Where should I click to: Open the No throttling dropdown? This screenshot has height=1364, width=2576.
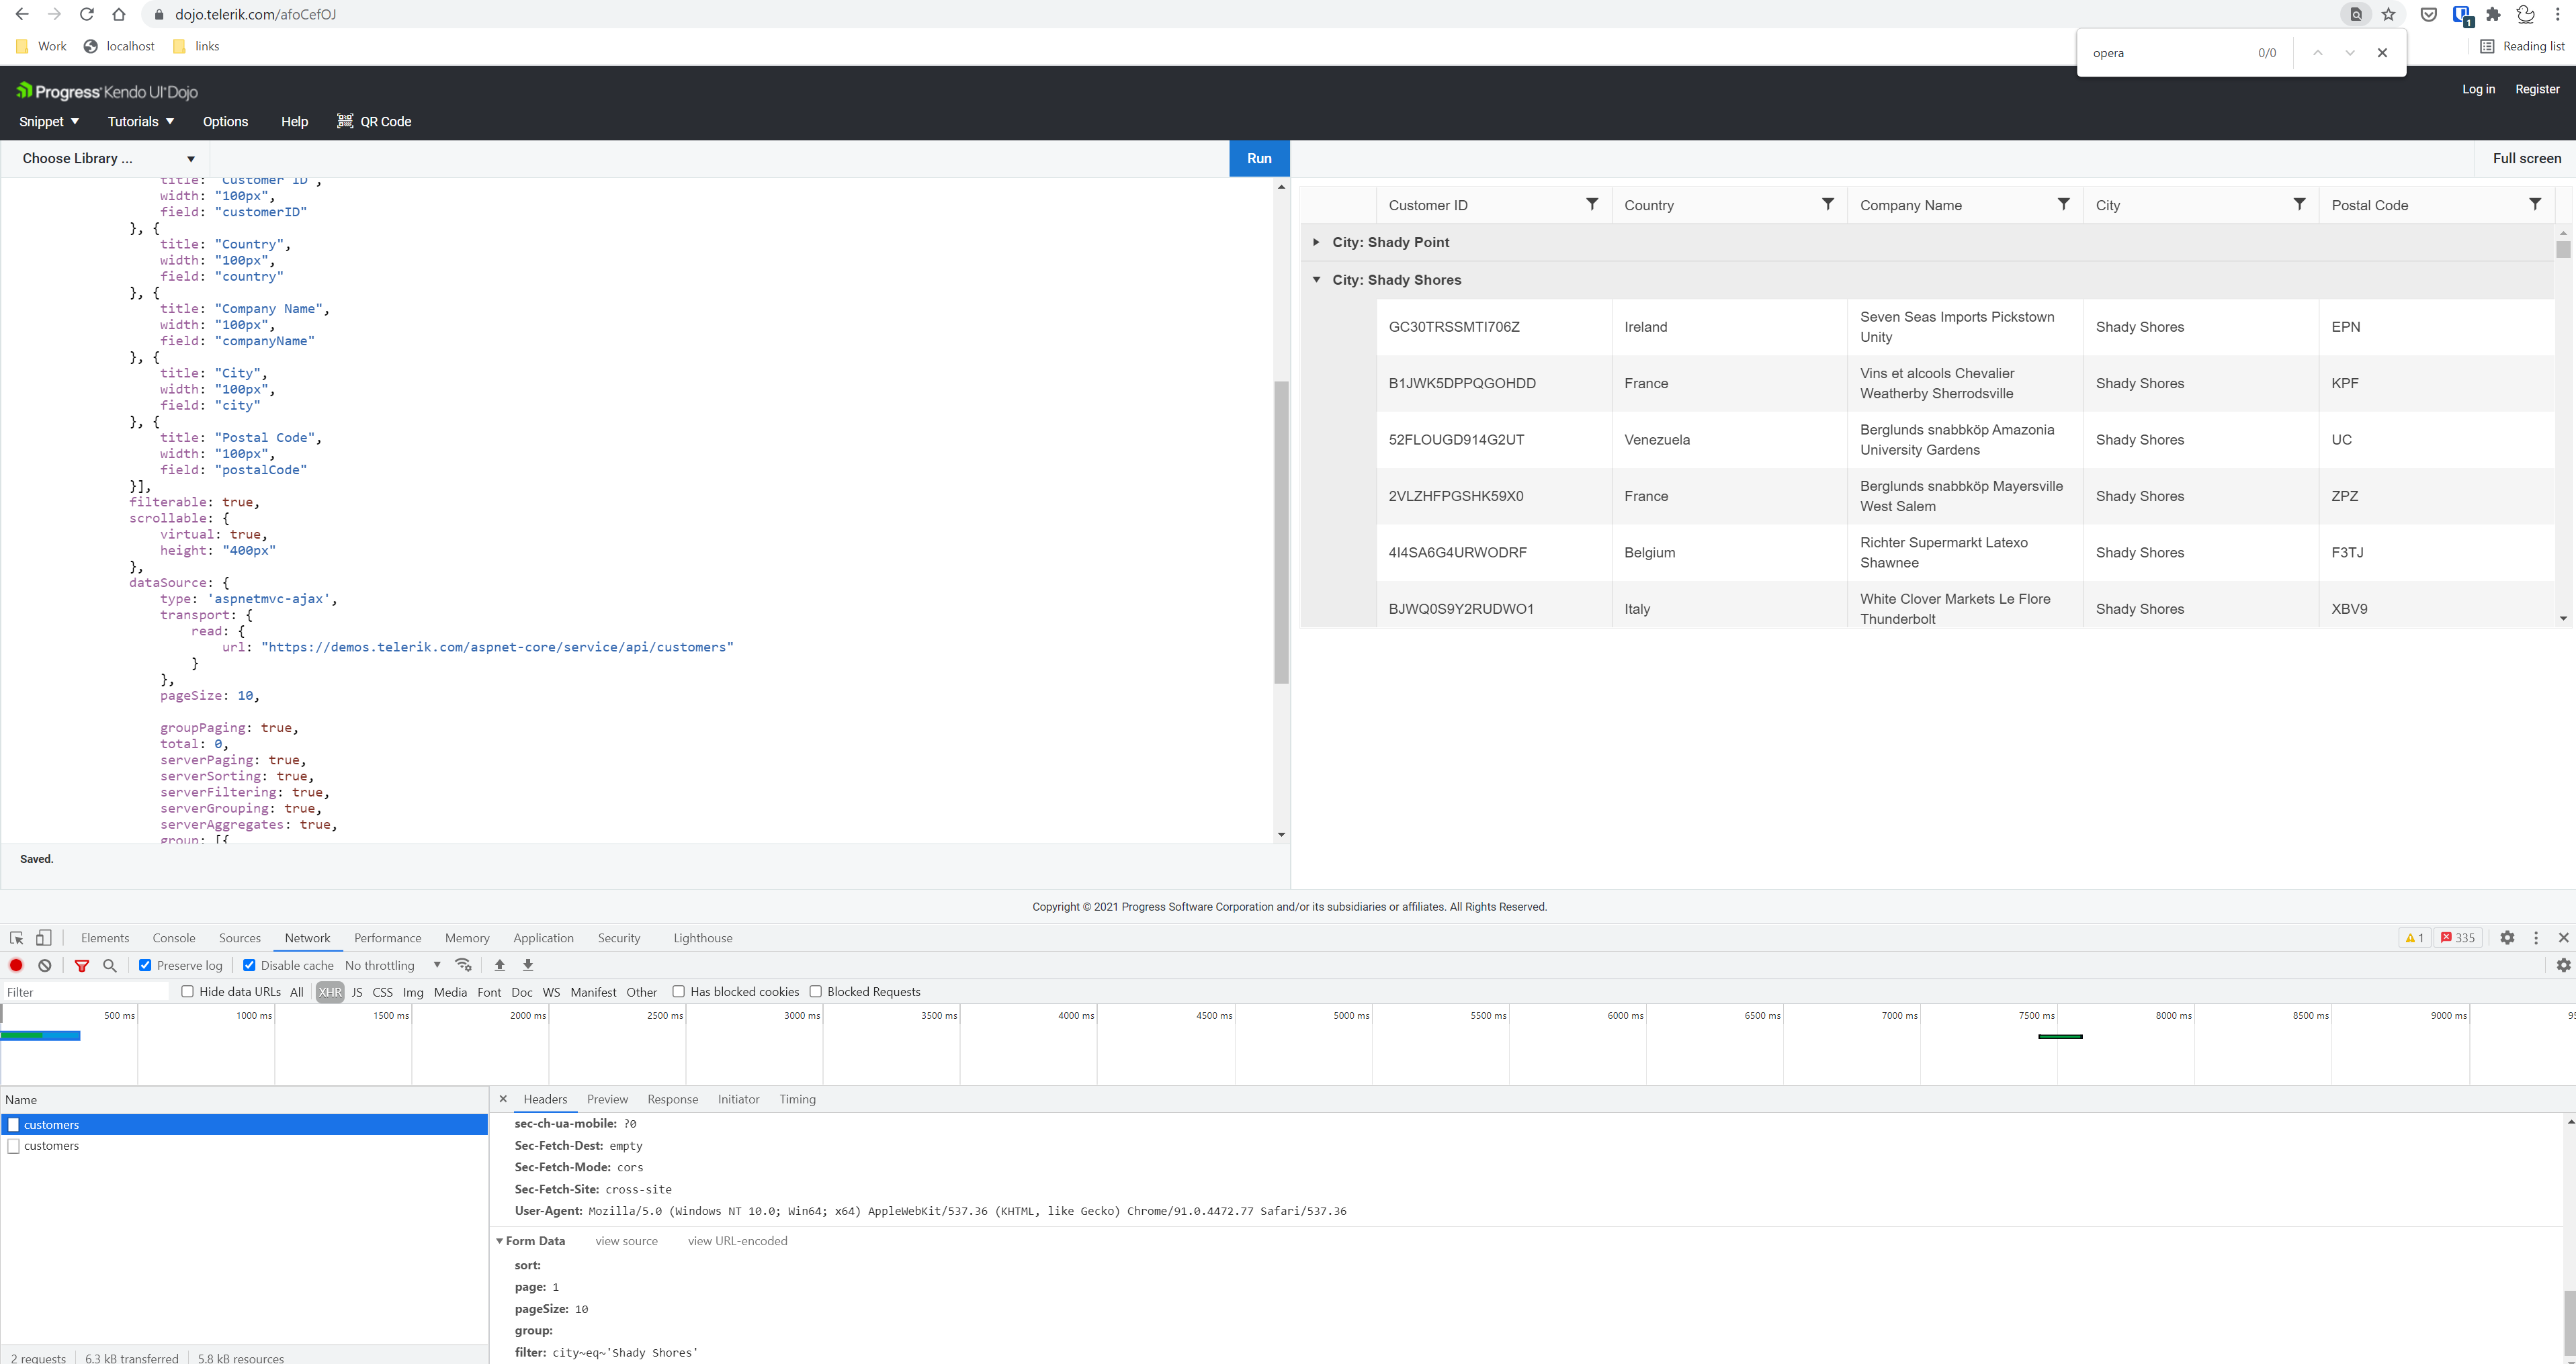(392, 965)
